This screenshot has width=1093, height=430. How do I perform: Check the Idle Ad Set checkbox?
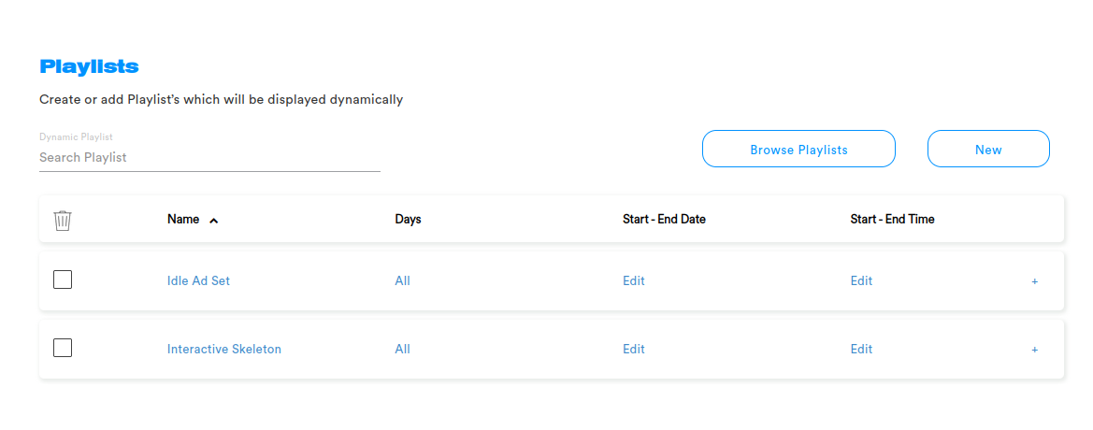click(63, 280)
